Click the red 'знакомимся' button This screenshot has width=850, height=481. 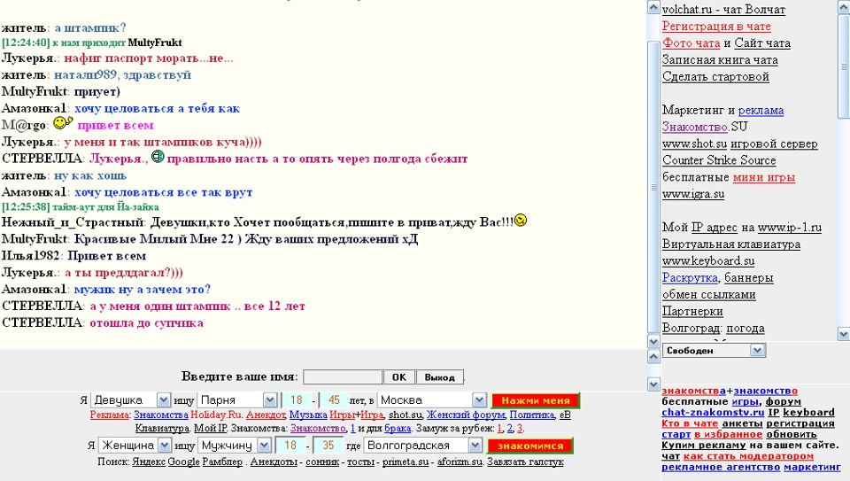529,446
